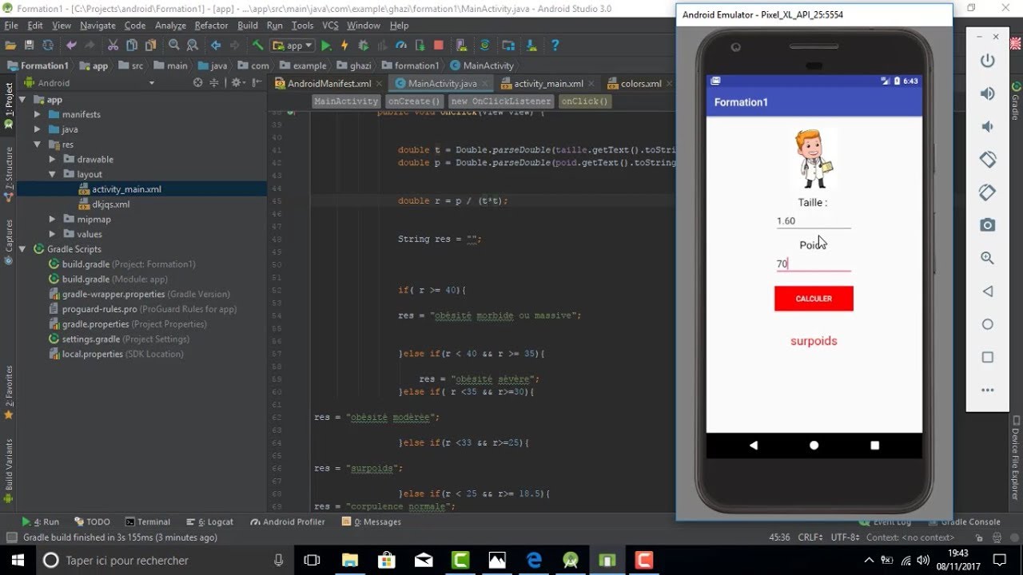Click the Copy icon in the toolbar
Image resolution: width=1023 pixels, height=575 pixels.
click(131, 46)
